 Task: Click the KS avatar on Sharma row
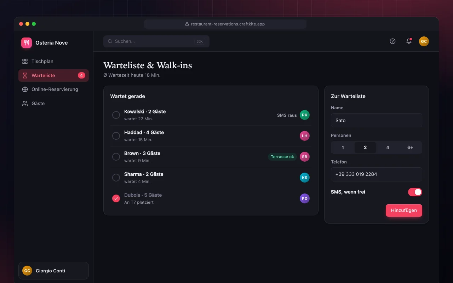coord(305,178)
